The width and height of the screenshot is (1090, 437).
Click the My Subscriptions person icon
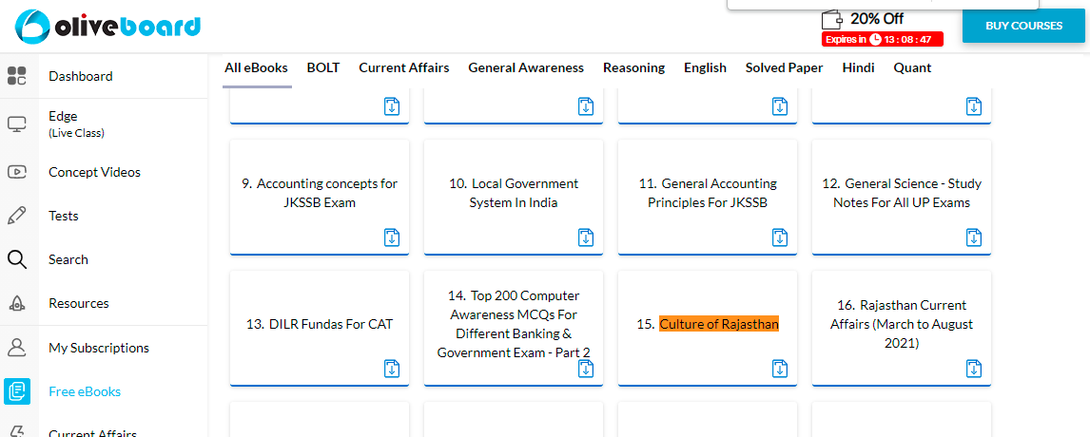click(17, 348)
